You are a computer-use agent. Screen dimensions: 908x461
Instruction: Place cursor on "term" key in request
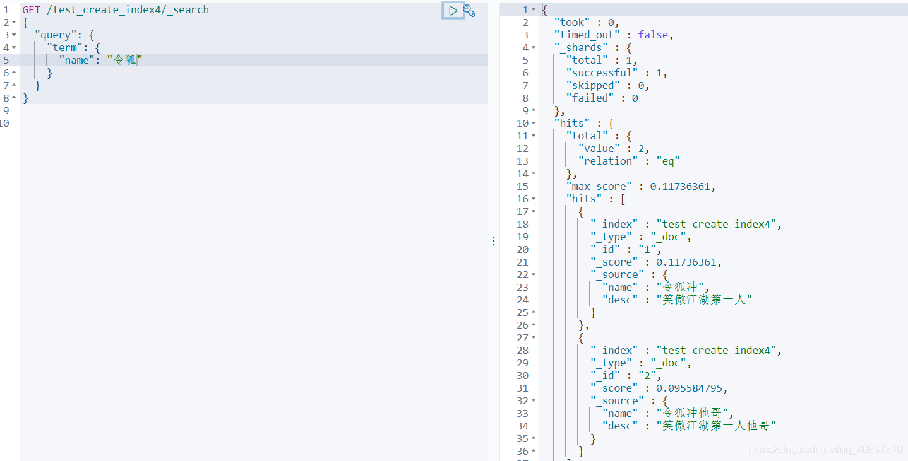(65, 48)
